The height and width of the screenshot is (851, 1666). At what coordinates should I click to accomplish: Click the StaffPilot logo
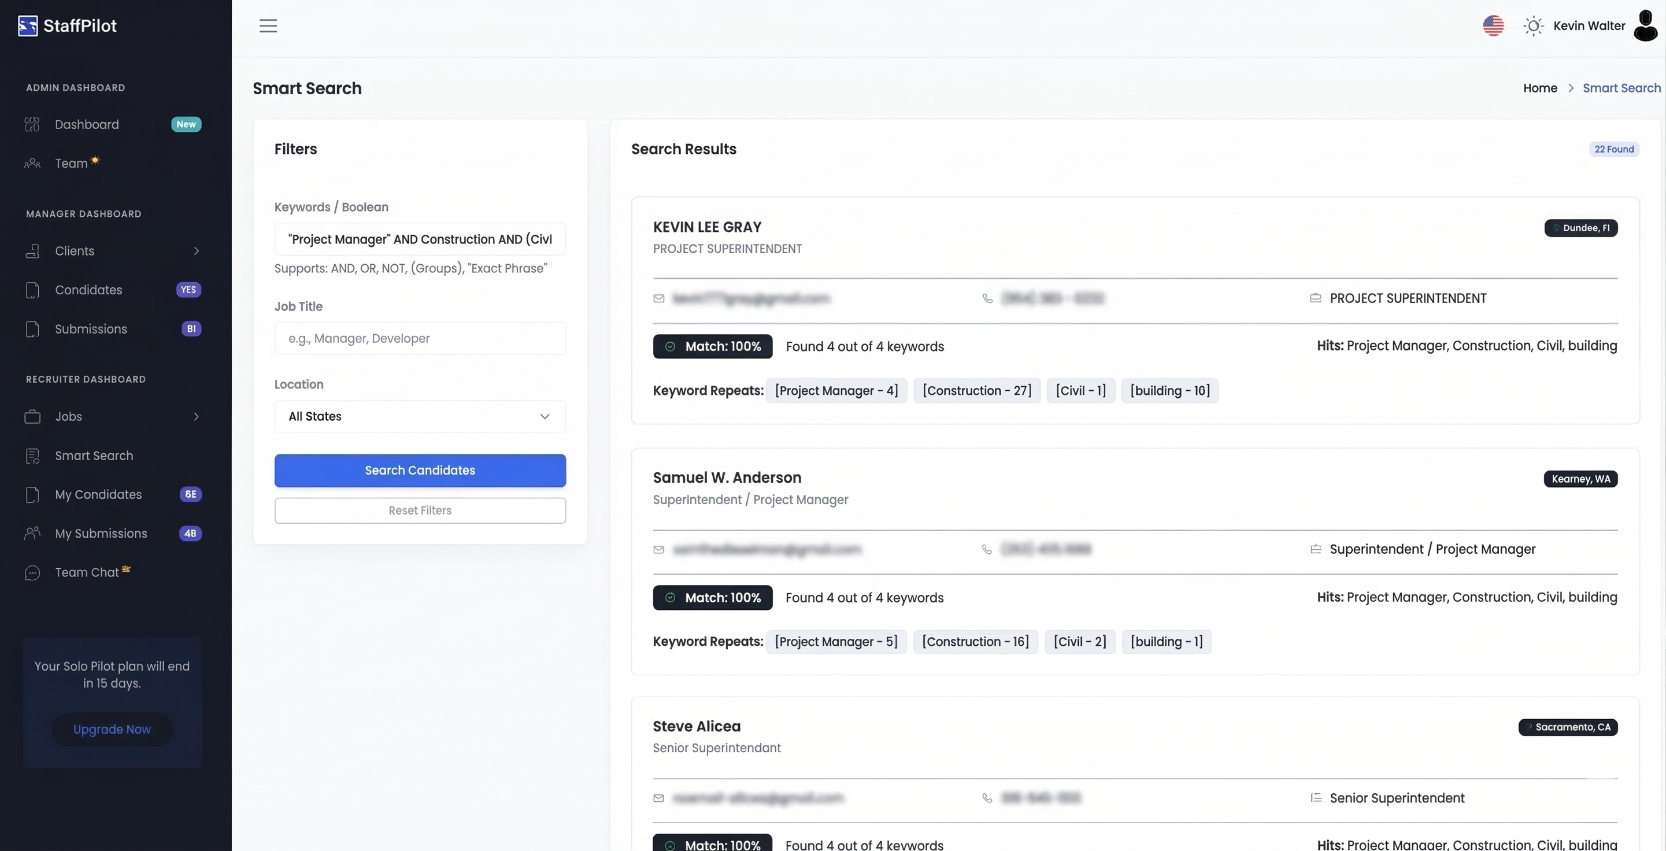pyautogui.click(x=66, y=25)
